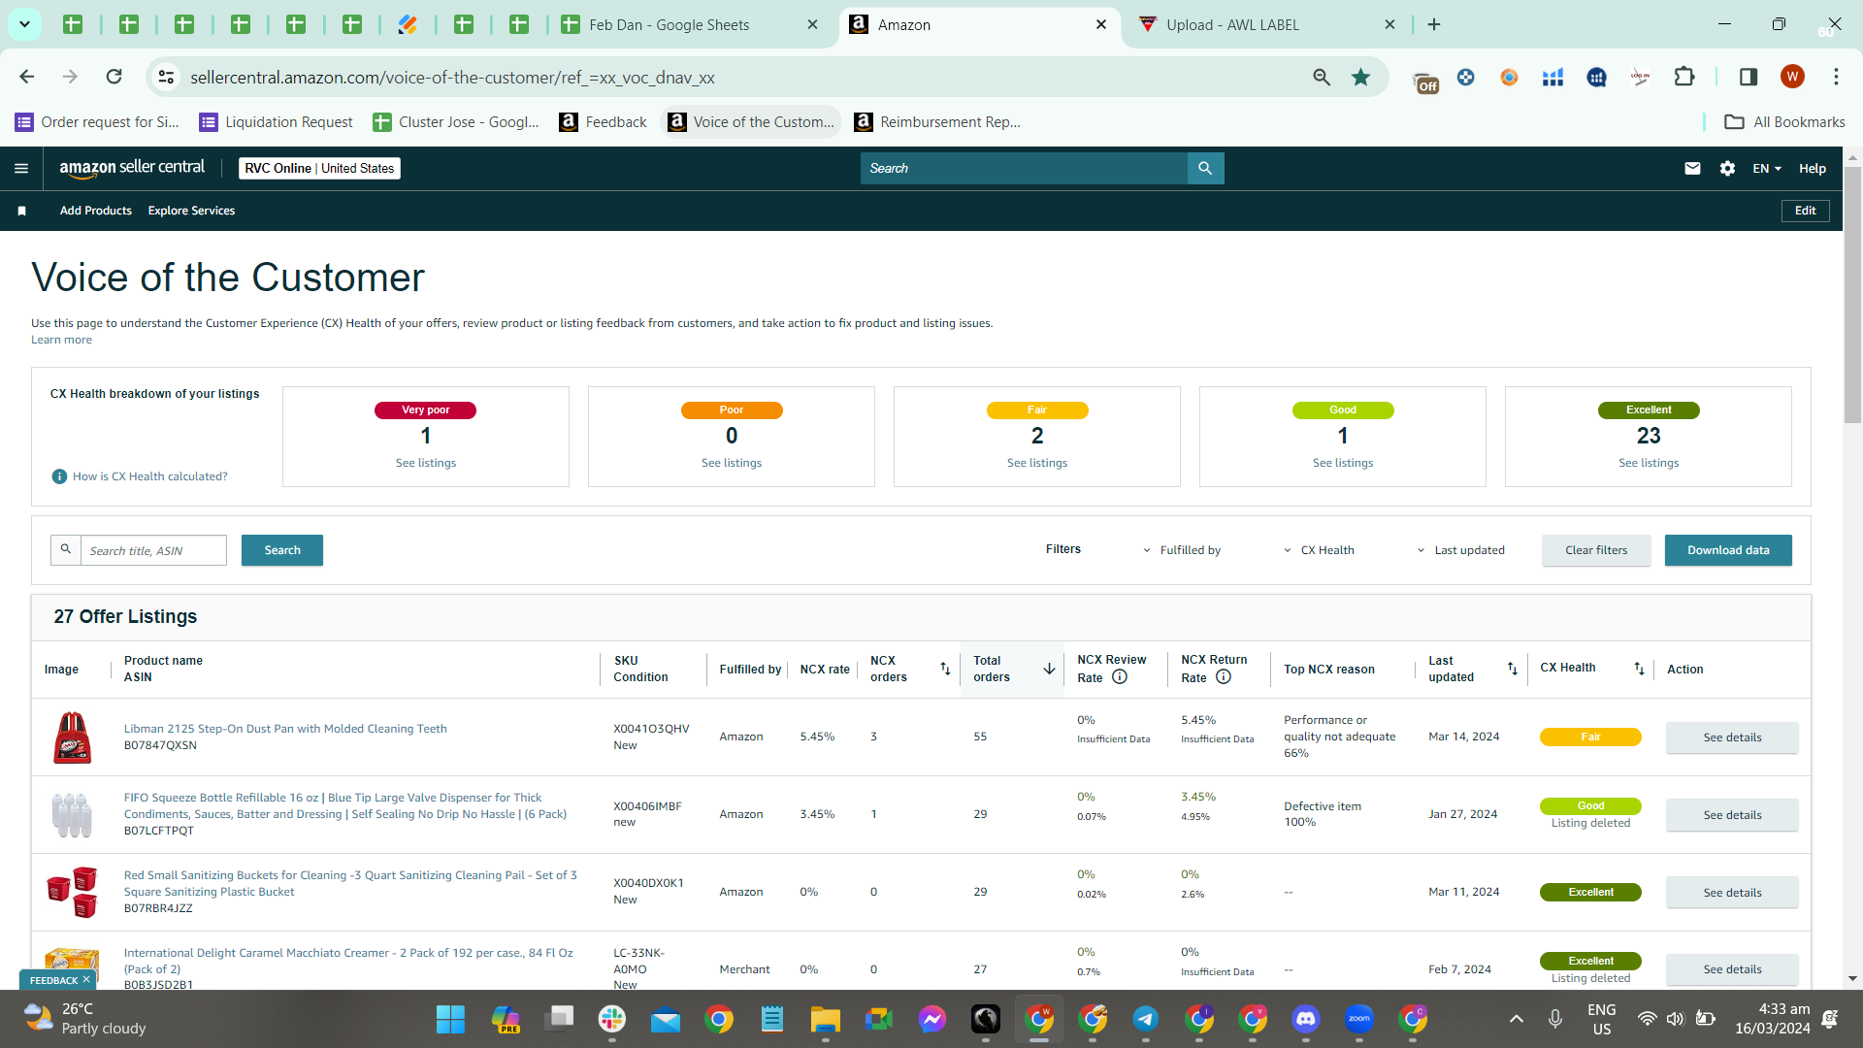
Task: Click the info icon for CX Health calculation
Action: 59,476
